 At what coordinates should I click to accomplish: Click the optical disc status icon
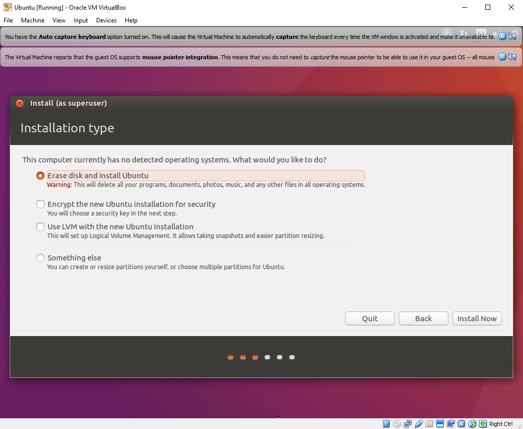click(x=397, y=424)
